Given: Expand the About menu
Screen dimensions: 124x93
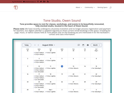Looking at the screenshot, I should point(79,7).
